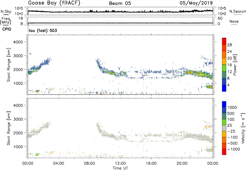Click the "N.Search" legend label
Screen dimensions: 246x170
click(x=237, y=11)
